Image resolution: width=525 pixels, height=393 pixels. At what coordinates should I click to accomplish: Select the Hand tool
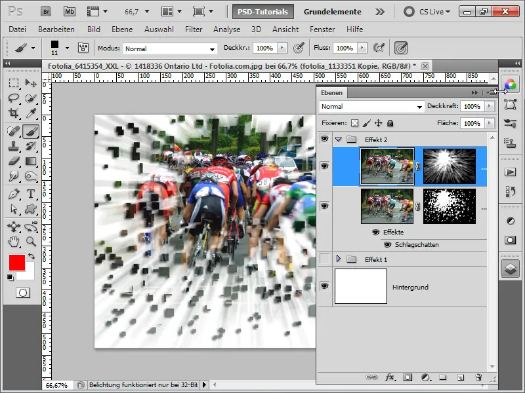point(14,241)
